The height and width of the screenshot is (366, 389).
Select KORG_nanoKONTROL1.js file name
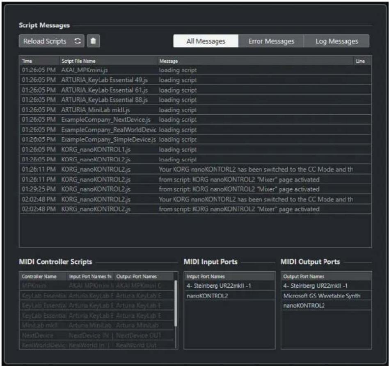tap(96, 150)
